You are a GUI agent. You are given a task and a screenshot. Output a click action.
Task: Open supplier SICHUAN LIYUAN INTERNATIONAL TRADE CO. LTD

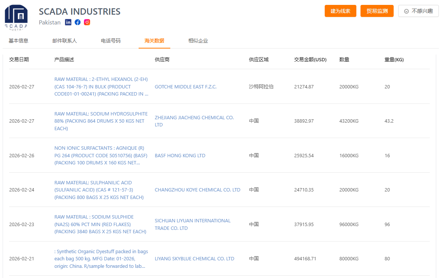[x=193, y=224]
